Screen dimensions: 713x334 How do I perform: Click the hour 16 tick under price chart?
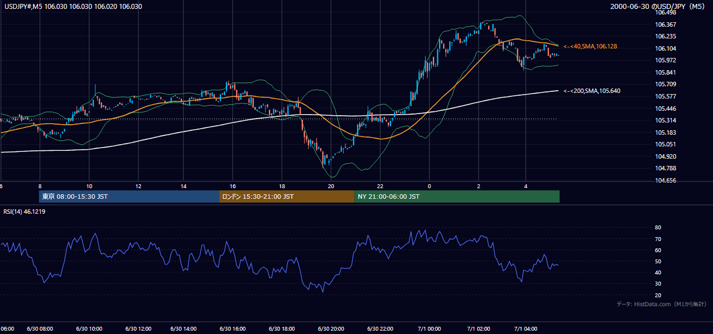pyautogui.click(x=233, y=186)
